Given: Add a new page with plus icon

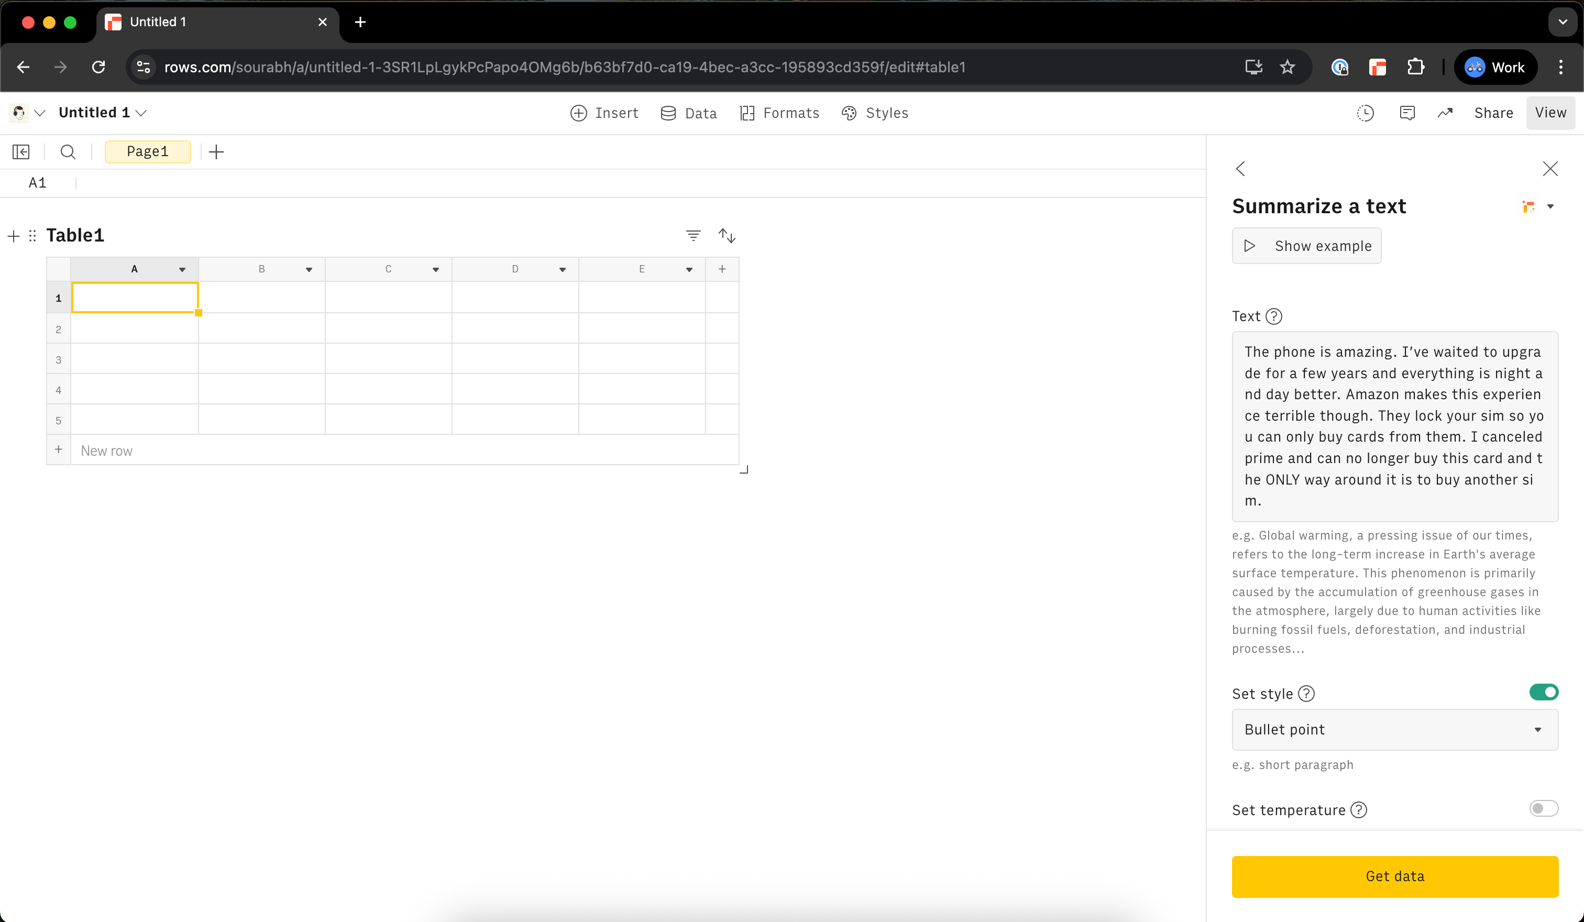Looking at the screenshot, I should point(216,151).
